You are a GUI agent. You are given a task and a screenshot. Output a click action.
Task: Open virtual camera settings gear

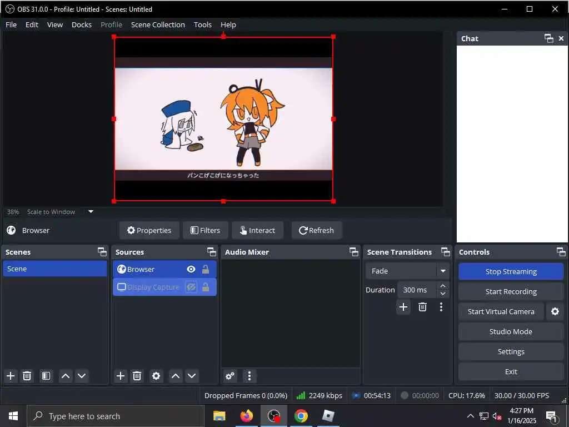555,311
